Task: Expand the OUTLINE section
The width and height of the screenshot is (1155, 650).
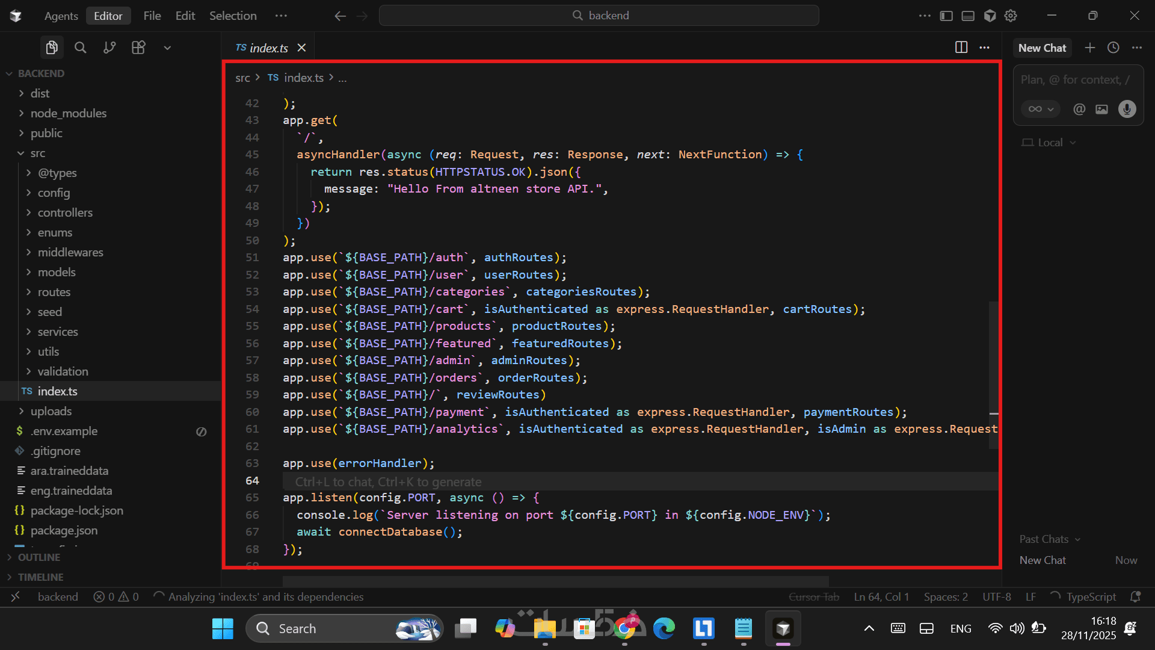Action: [39, 557]
